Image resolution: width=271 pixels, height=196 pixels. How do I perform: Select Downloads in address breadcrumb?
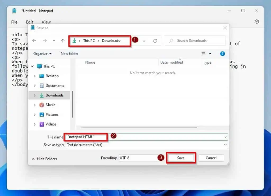tap(111, 41)
